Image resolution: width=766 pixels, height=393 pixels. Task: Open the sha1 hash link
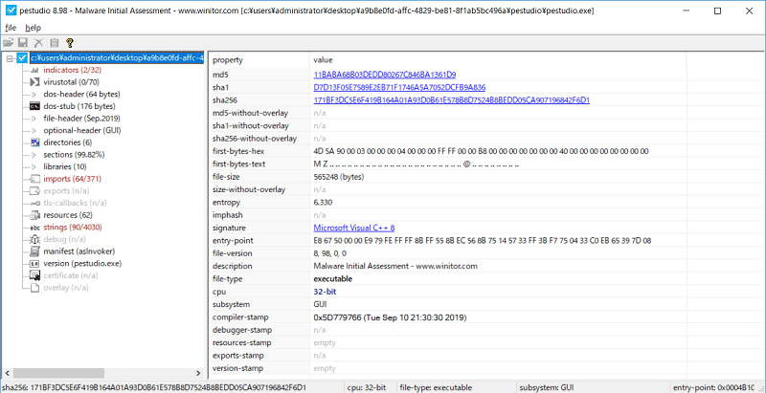click(x=399, y=87)
